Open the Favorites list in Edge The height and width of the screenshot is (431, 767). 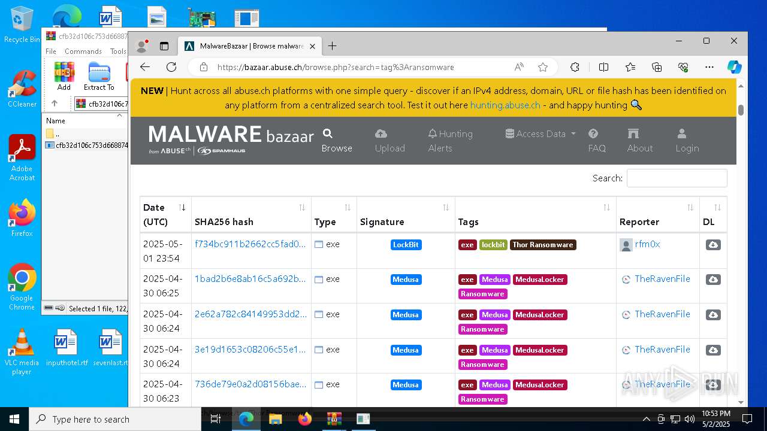[630, 67]
